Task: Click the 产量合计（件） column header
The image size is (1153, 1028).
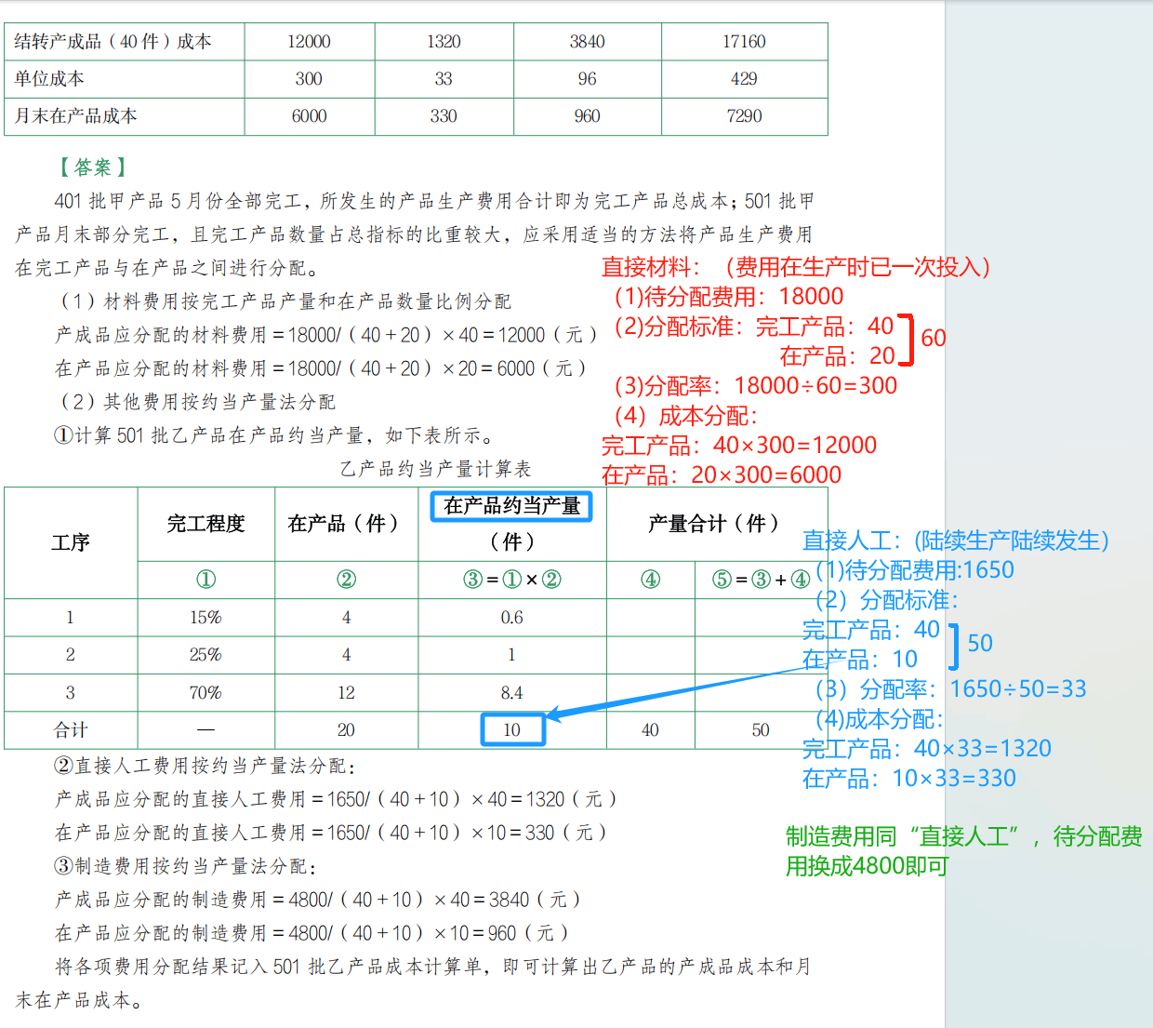Action: pos(713,524)
